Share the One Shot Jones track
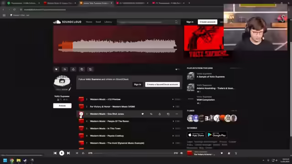 pos(160,114)
